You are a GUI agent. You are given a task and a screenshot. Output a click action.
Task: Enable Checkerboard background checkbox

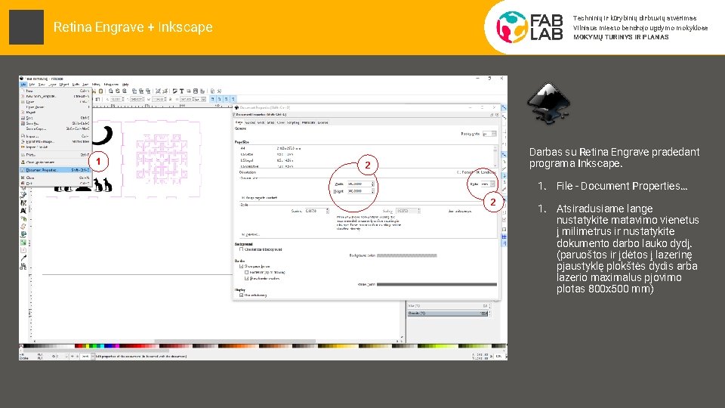click(x=241, y=249)
